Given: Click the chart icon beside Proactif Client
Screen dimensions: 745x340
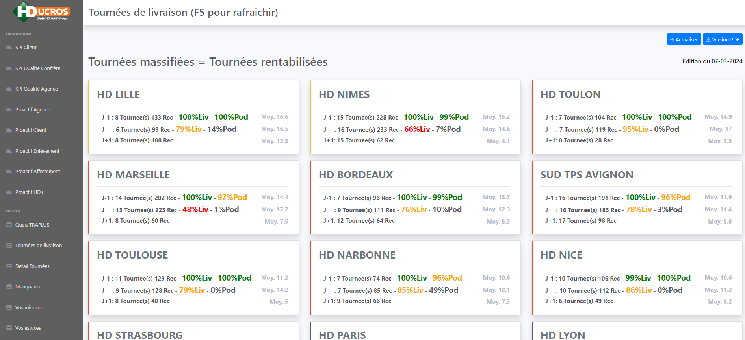Looking at the screenshot, I should 9,130.
